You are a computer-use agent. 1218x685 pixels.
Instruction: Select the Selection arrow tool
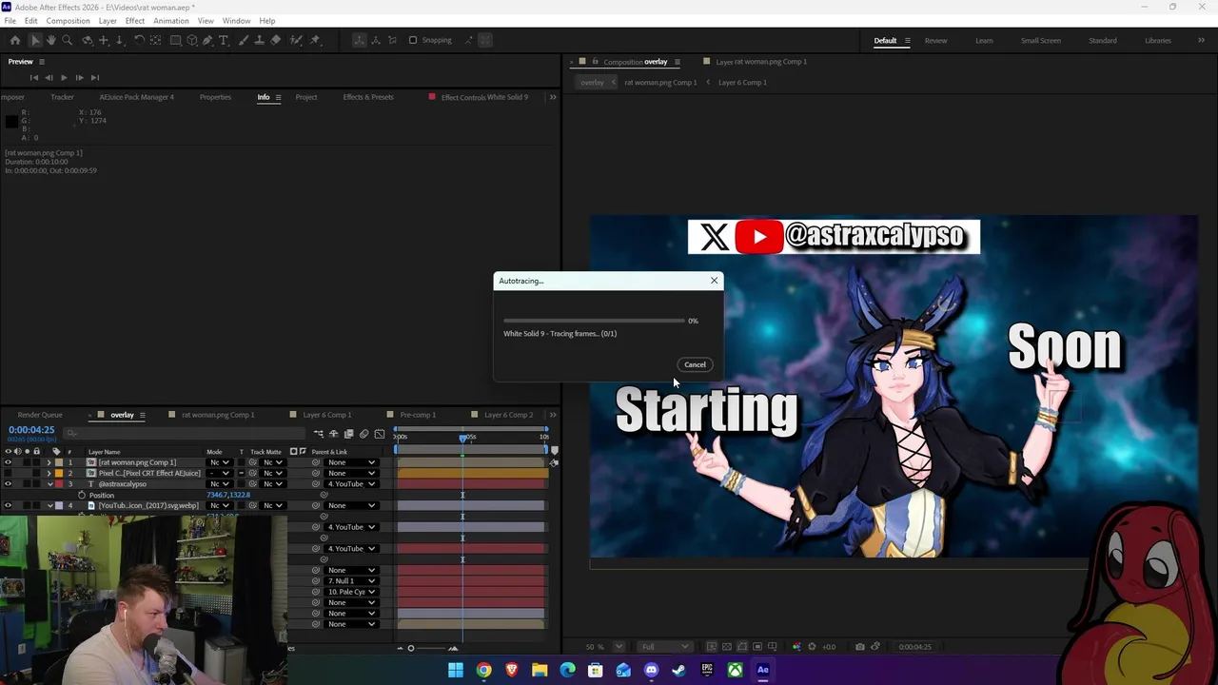click(x=35, y=40)
